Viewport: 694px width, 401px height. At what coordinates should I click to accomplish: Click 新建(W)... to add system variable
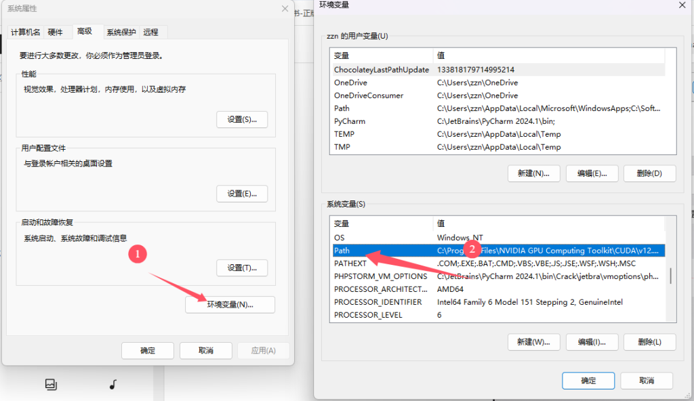tap(533, 341)
